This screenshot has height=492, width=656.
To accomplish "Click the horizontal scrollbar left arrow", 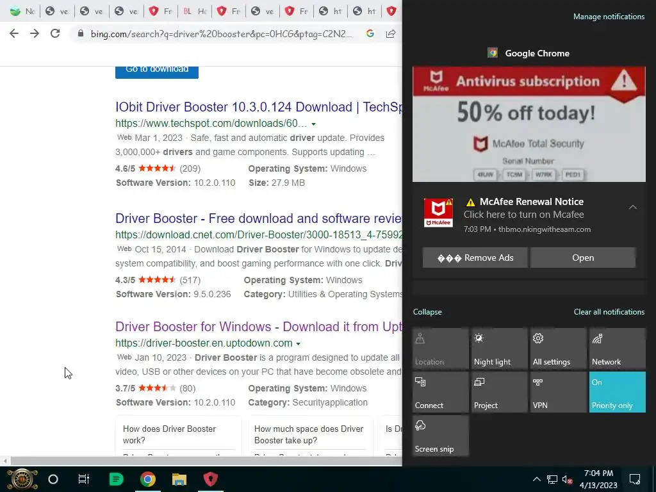I will 5,461.
